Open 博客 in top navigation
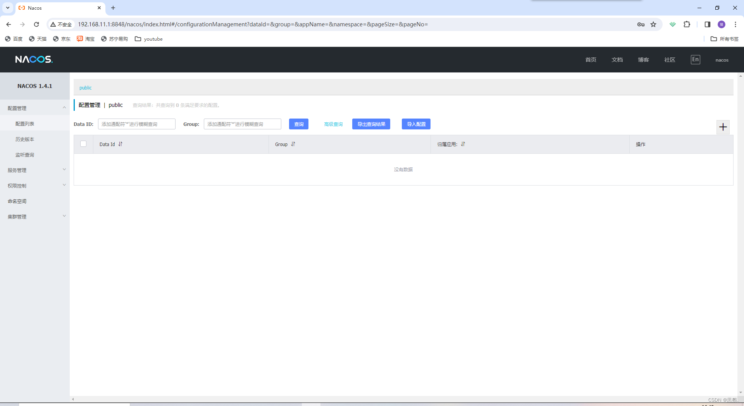744x406 pixels. (643, 60)
